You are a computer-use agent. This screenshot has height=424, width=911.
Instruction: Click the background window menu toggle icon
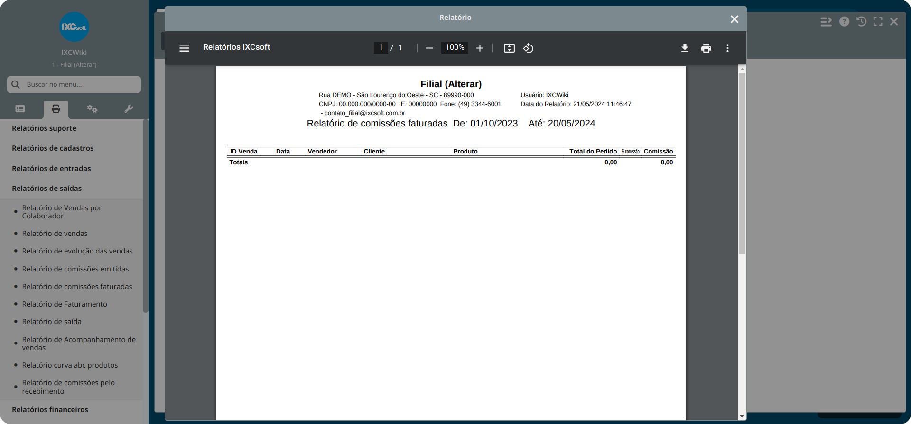tap(826, 21)
